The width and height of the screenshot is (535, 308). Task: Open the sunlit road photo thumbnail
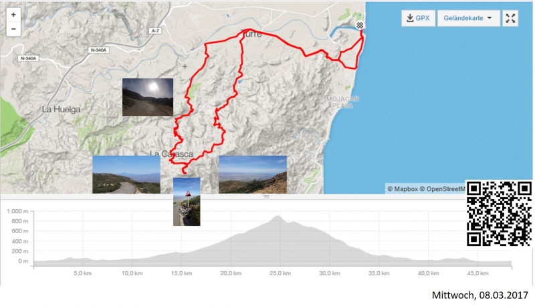pos(148,97)
